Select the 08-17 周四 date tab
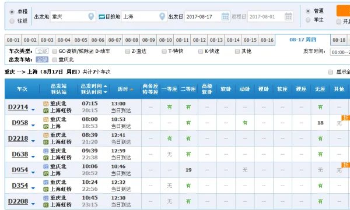350x210 pixels. 303,40
